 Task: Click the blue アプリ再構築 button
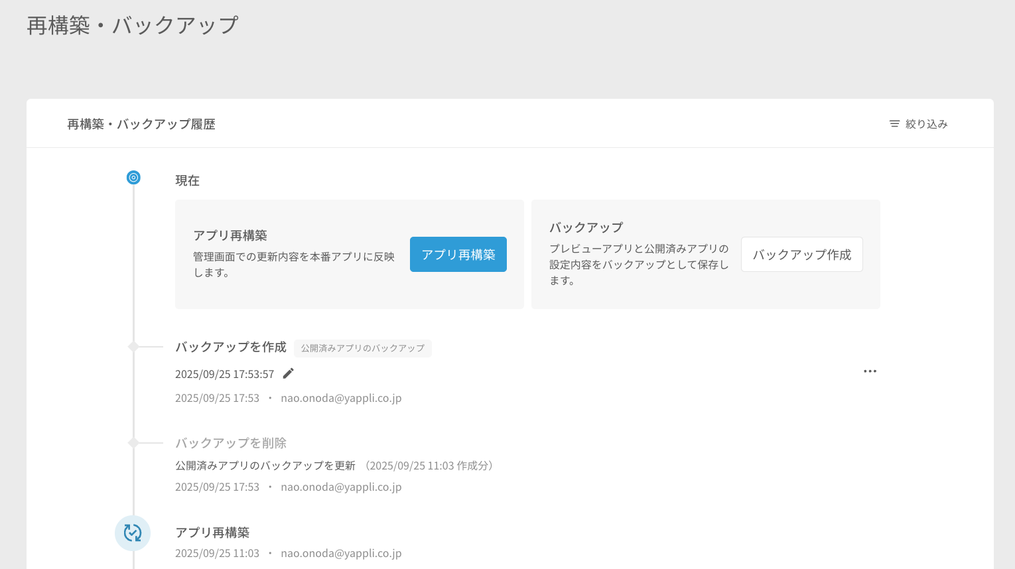(x=458, y=255)
